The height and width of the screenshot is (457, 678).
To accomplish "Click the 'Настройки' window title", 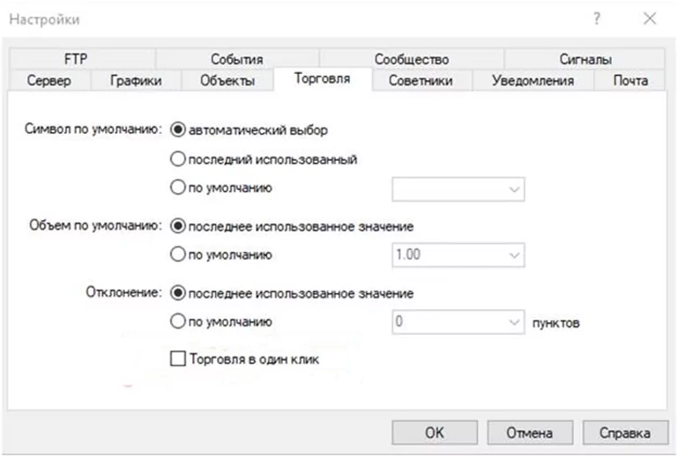I will click(45, 19).
